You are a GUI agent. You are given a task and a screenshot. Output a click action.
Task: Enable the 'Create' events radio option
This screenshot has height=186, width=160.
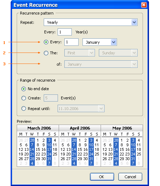coord(23,98)
